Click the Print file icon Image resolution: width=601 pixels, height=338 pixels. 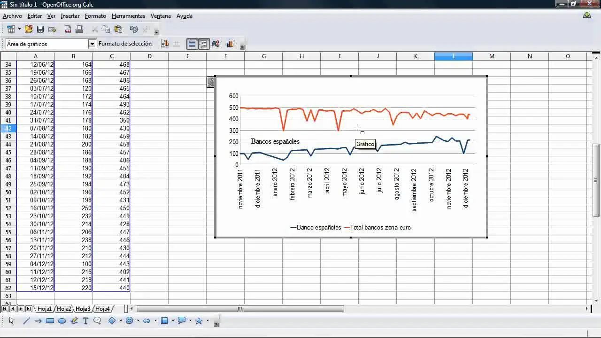pyautogui.click(x=79, y=29)
